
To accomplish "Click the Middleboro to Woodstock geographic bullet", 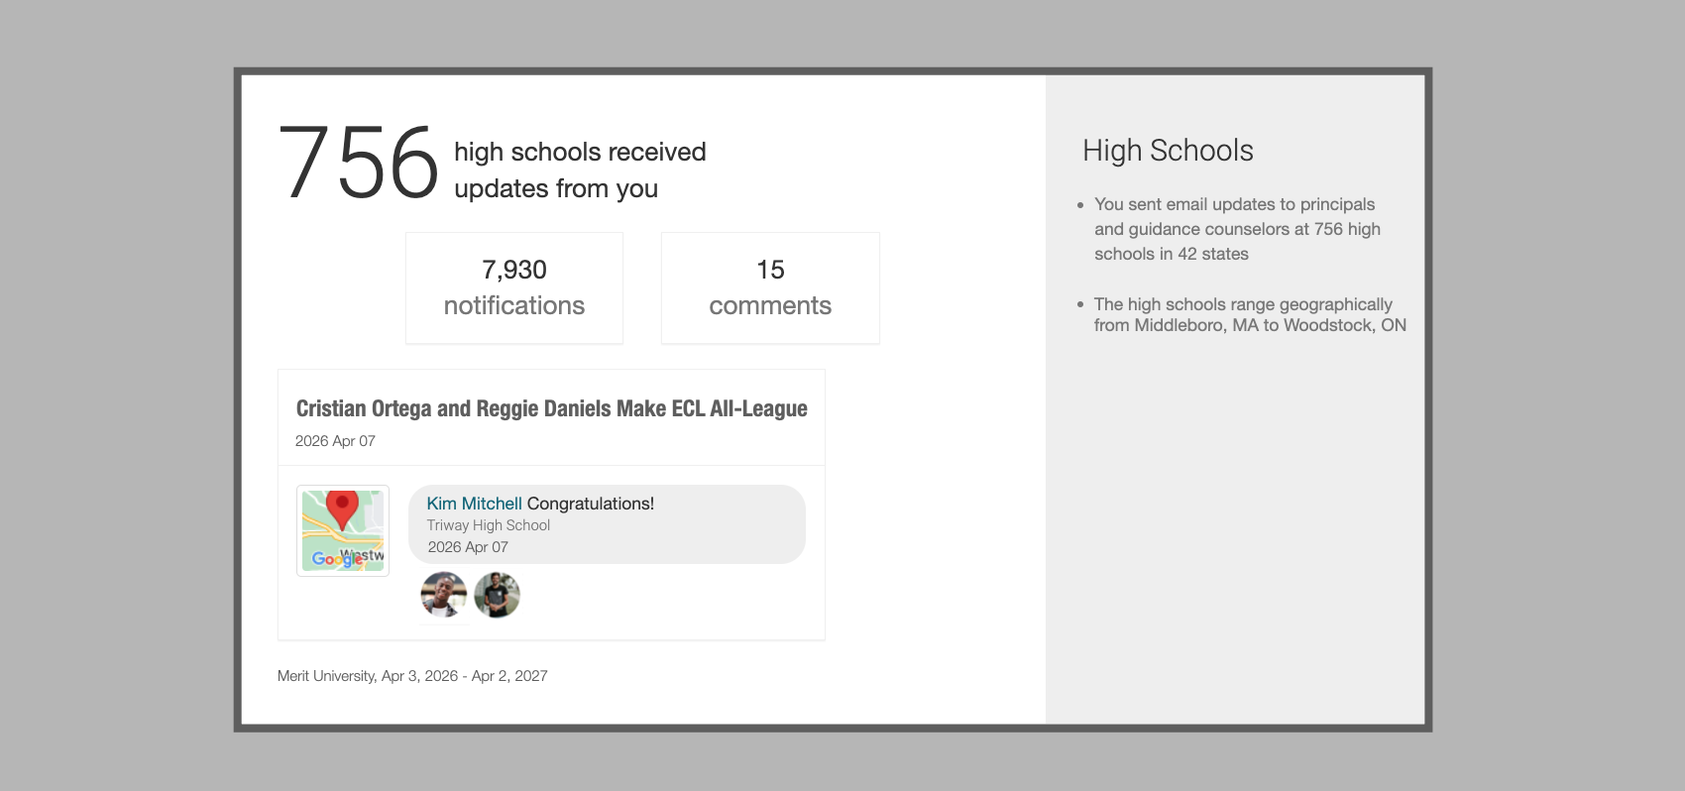I will pos(1249,314).
